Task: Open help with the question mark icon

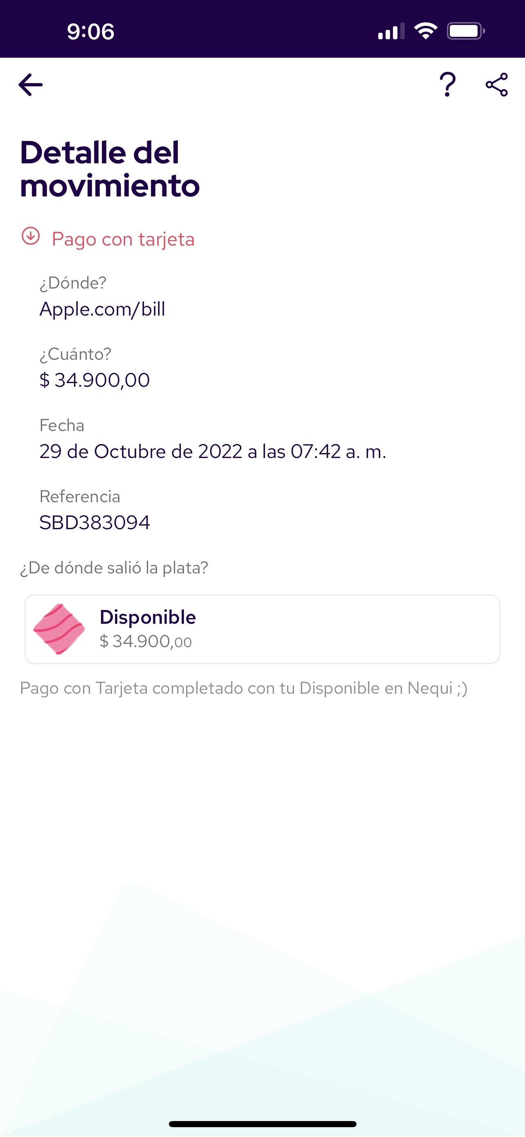Action: click(447, 84)
